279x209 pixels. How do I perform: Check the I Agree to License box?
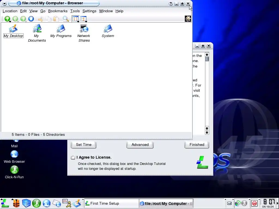coord(73,158)
